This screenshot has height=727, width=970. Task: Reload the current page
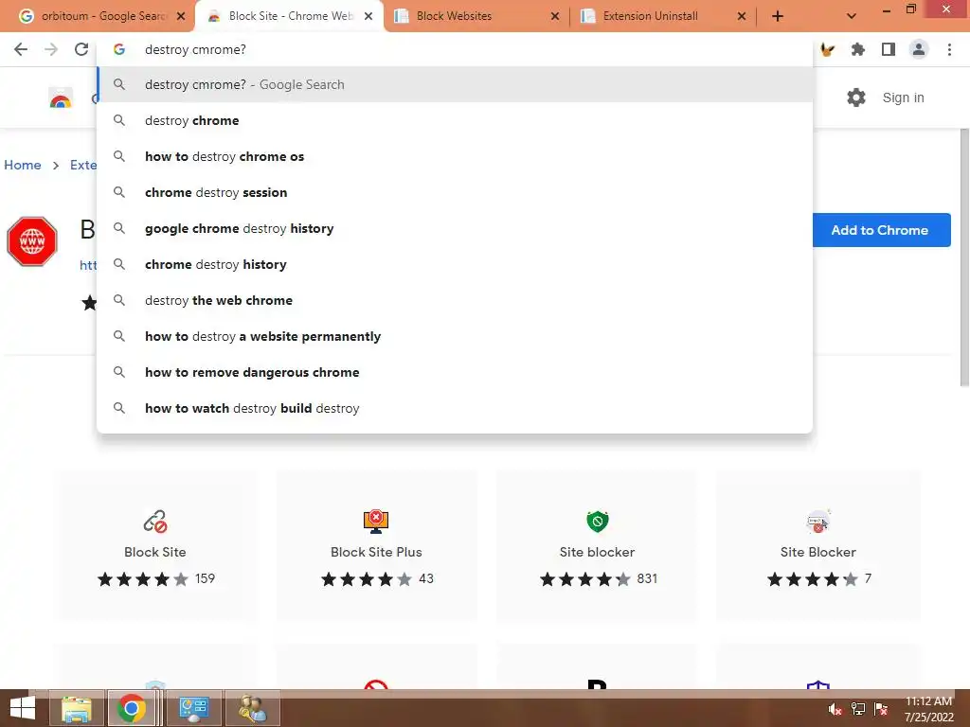pyautogui.click(x=81, y=49)
